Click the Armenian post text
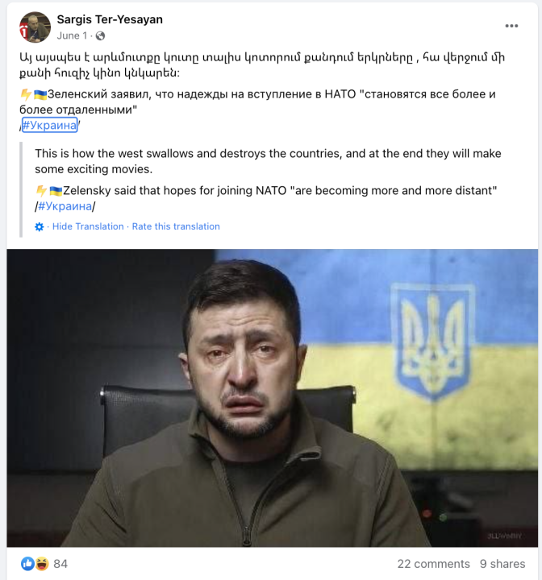 coord(262,65)
